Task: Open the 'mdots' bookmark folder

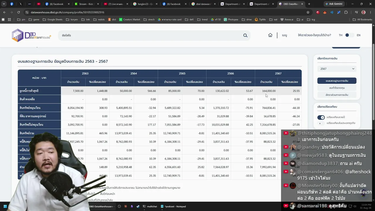Action: coord(99,20)
